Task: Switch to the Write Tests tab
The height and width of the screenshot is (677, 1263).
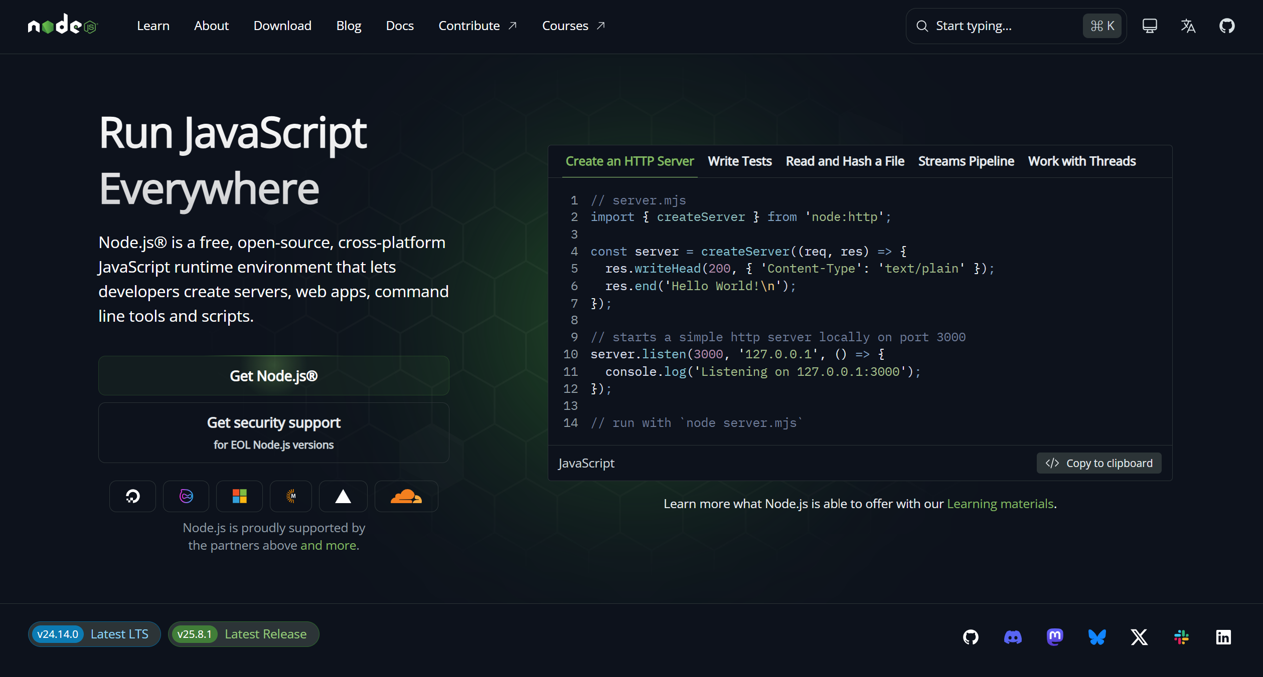Action: (739, 161)
